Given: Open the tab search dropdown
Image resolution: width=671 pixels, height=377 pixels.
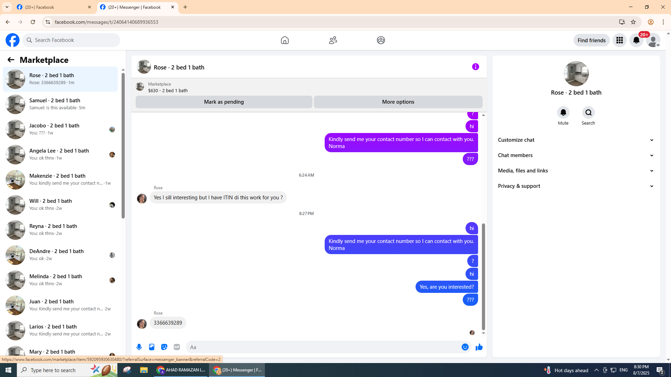Looking at the screenshot, I should [7, 7].
